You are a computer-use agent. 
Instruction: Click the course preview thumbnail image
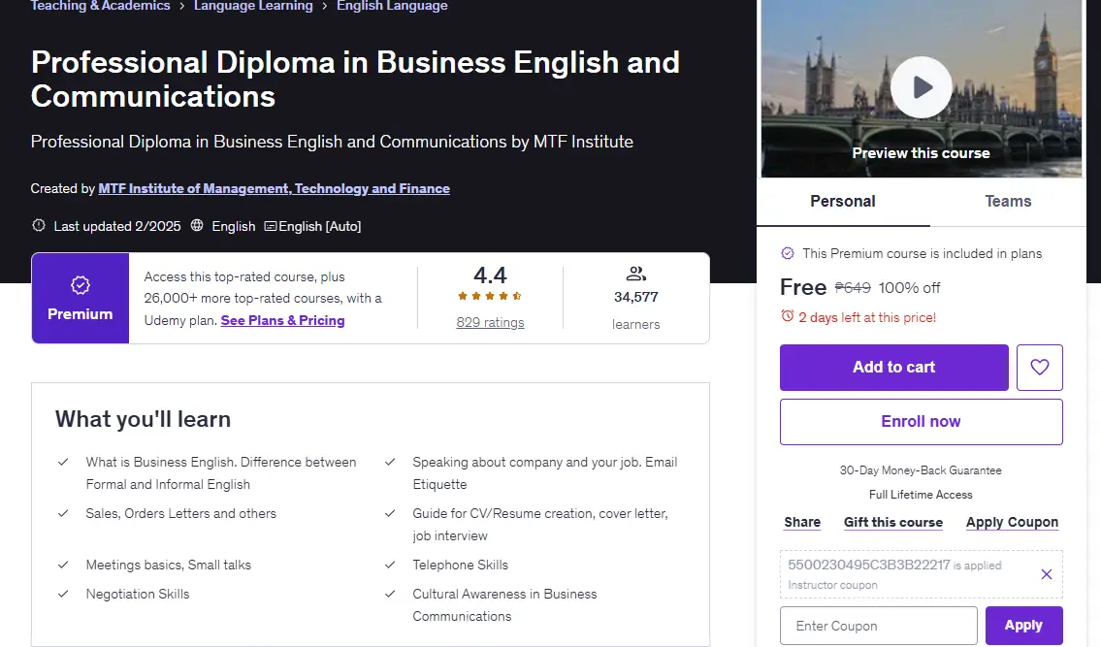tap(922, 88)
